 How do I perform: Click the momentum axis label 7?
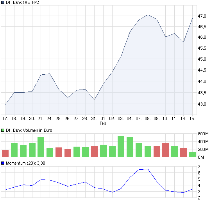[199, 167]
